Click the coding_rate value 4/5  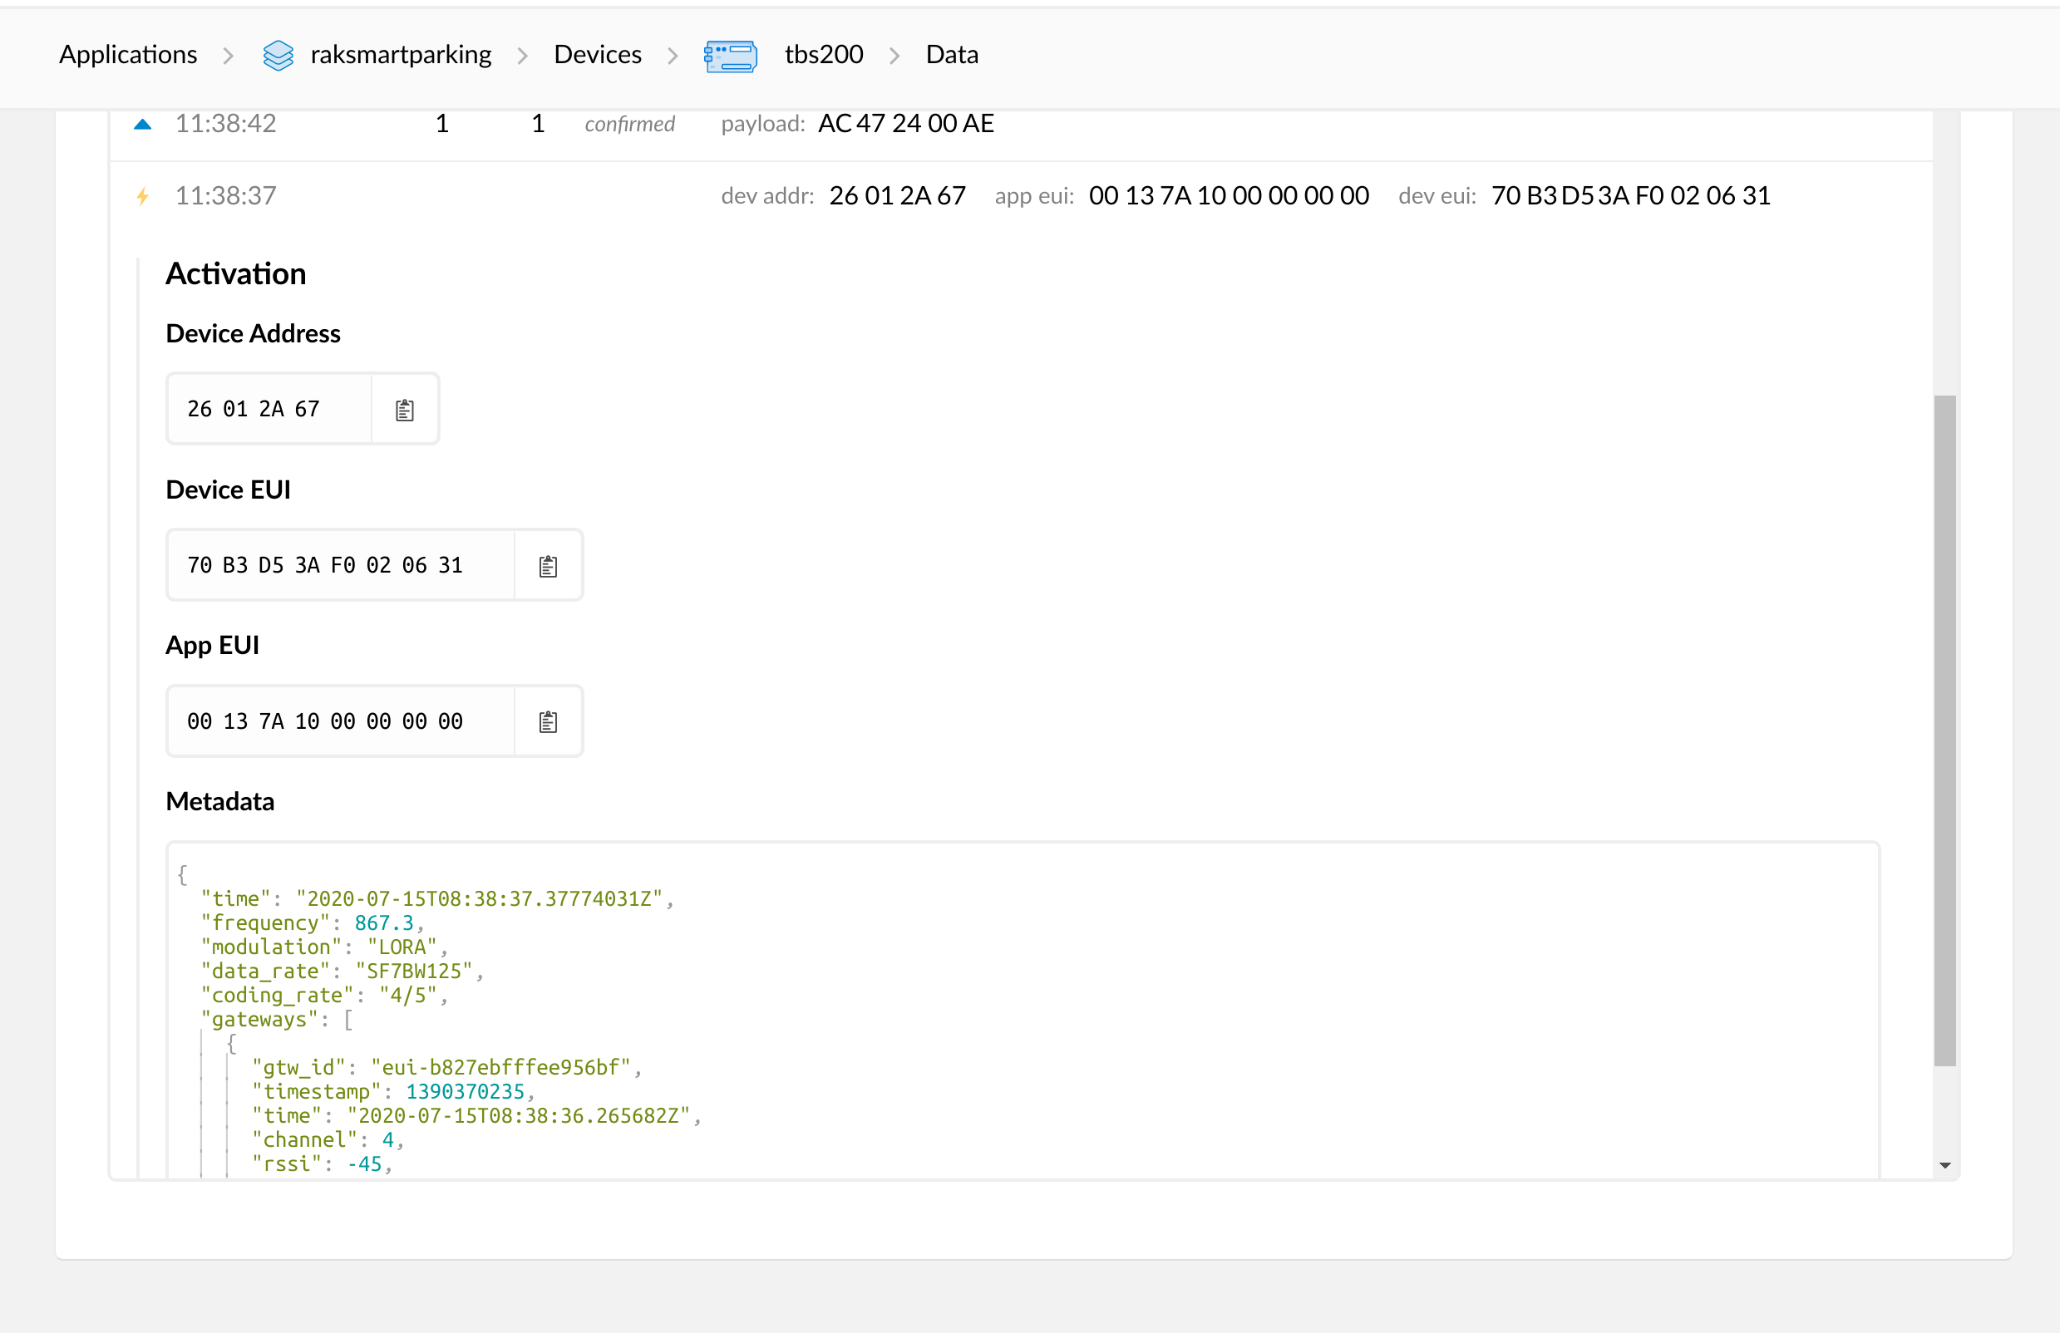click(407, 996)
